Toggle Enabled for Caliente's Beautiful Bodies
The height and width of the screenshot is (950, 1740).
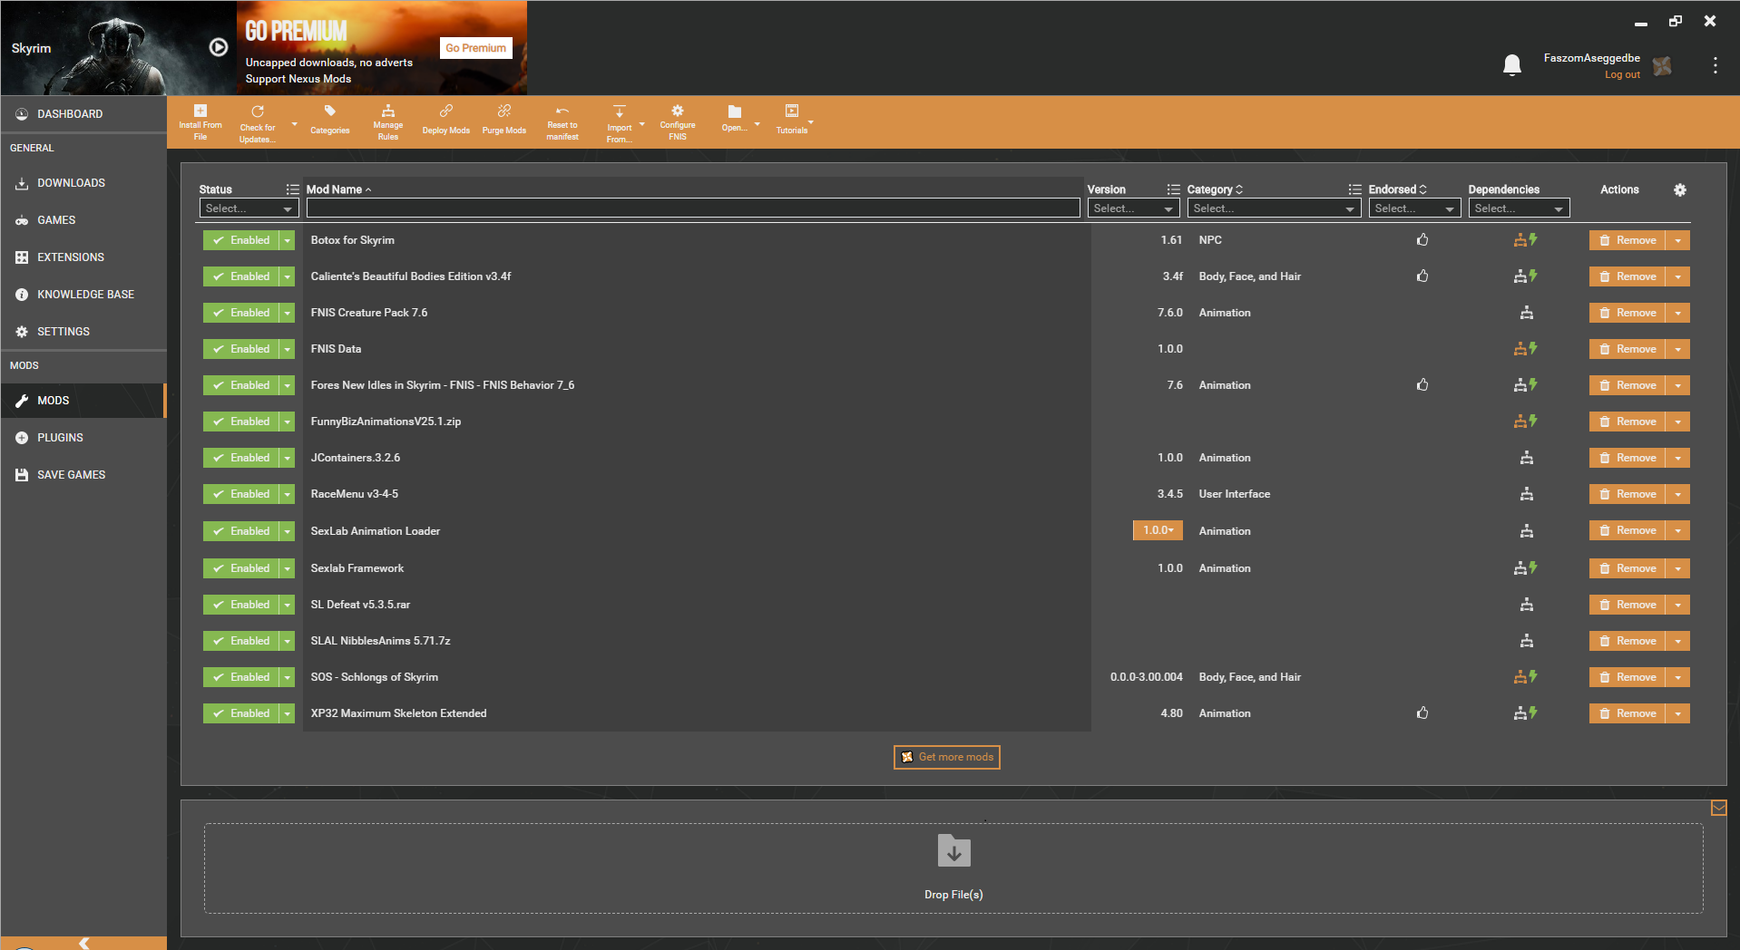click(241, 276)
